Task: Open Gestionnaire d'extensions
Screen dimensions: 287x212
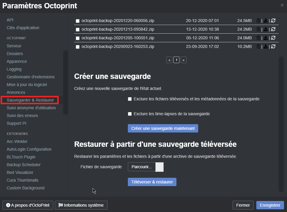Action: coord(31,77)
